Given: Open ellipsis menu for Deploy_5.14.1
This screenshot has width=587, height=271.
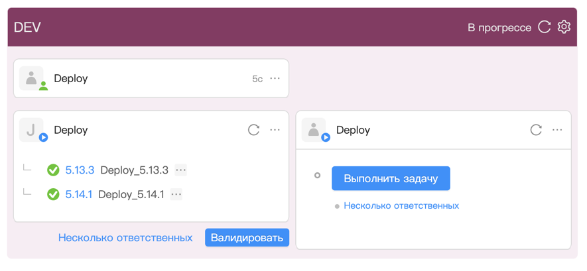Looking at the screenshot, I should (176, 194).
